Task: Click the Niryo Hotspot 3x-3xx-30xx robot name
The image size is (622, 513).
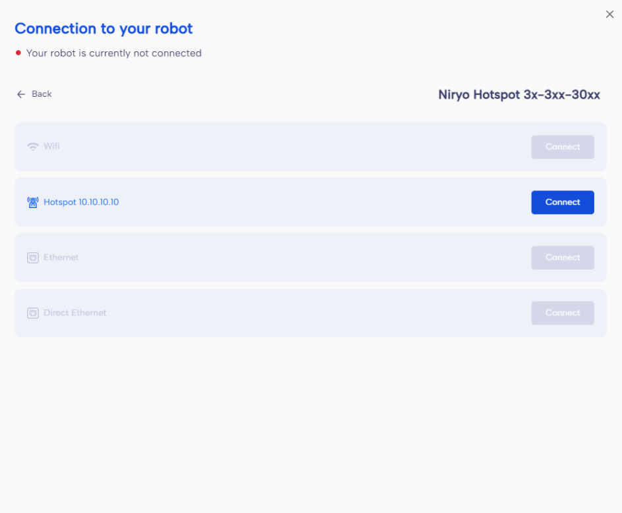Action: tap(519, 95)
